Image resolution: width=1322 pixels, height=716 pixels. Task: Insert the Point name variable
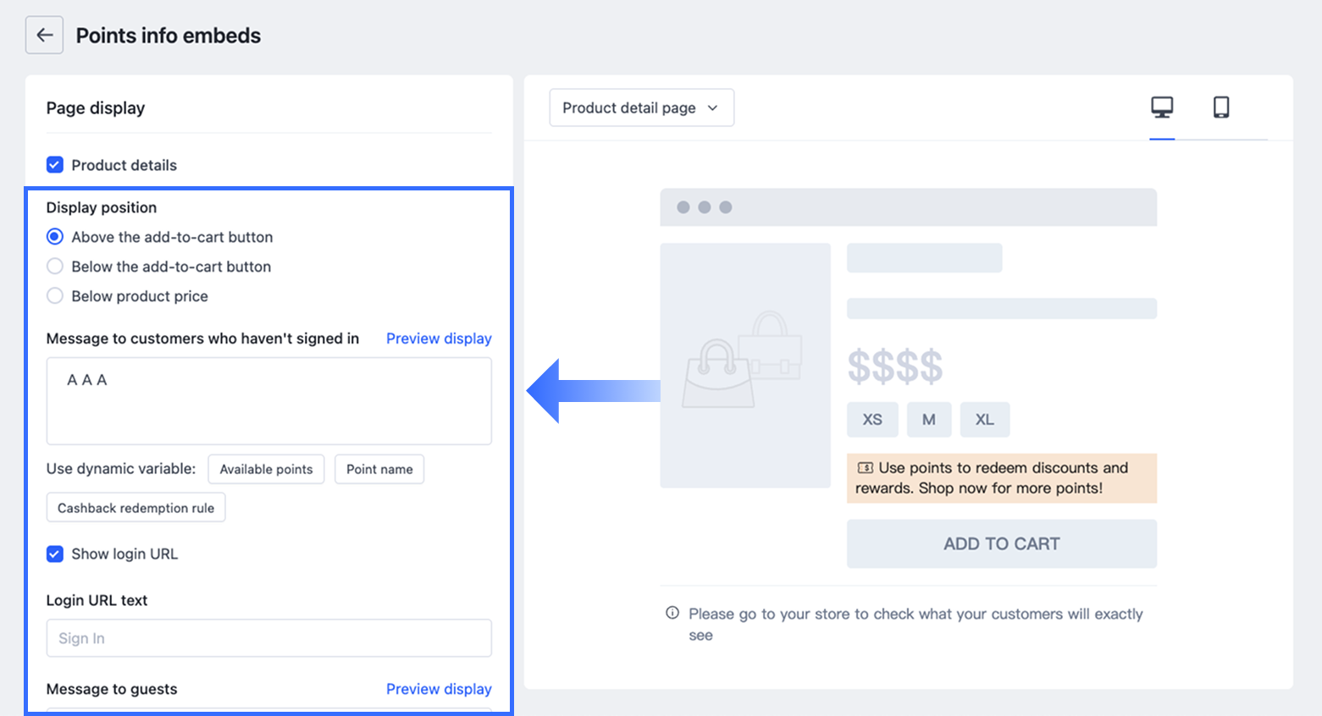pyautogui.click(x=379, y=469)
